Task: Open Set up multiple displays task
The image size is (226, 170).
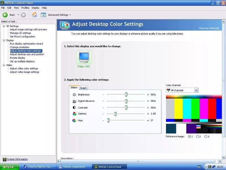Action: click(x=22, y=61)
